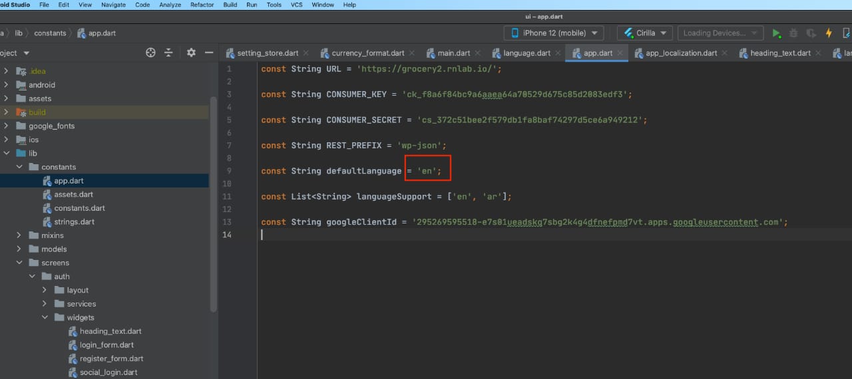Hide the Project tool window
The height and width of the screenshot is (379, 852).
[209, 53]
